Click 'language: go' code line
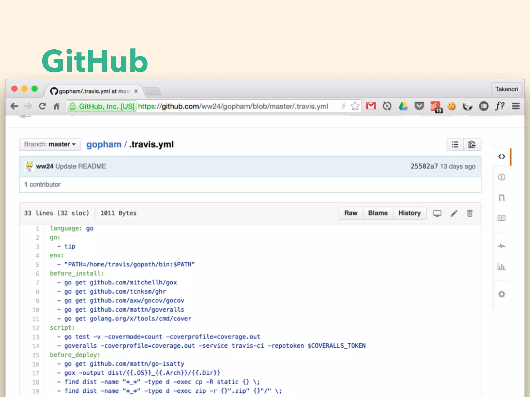This screenshot has height=397, width=530. 72,228
